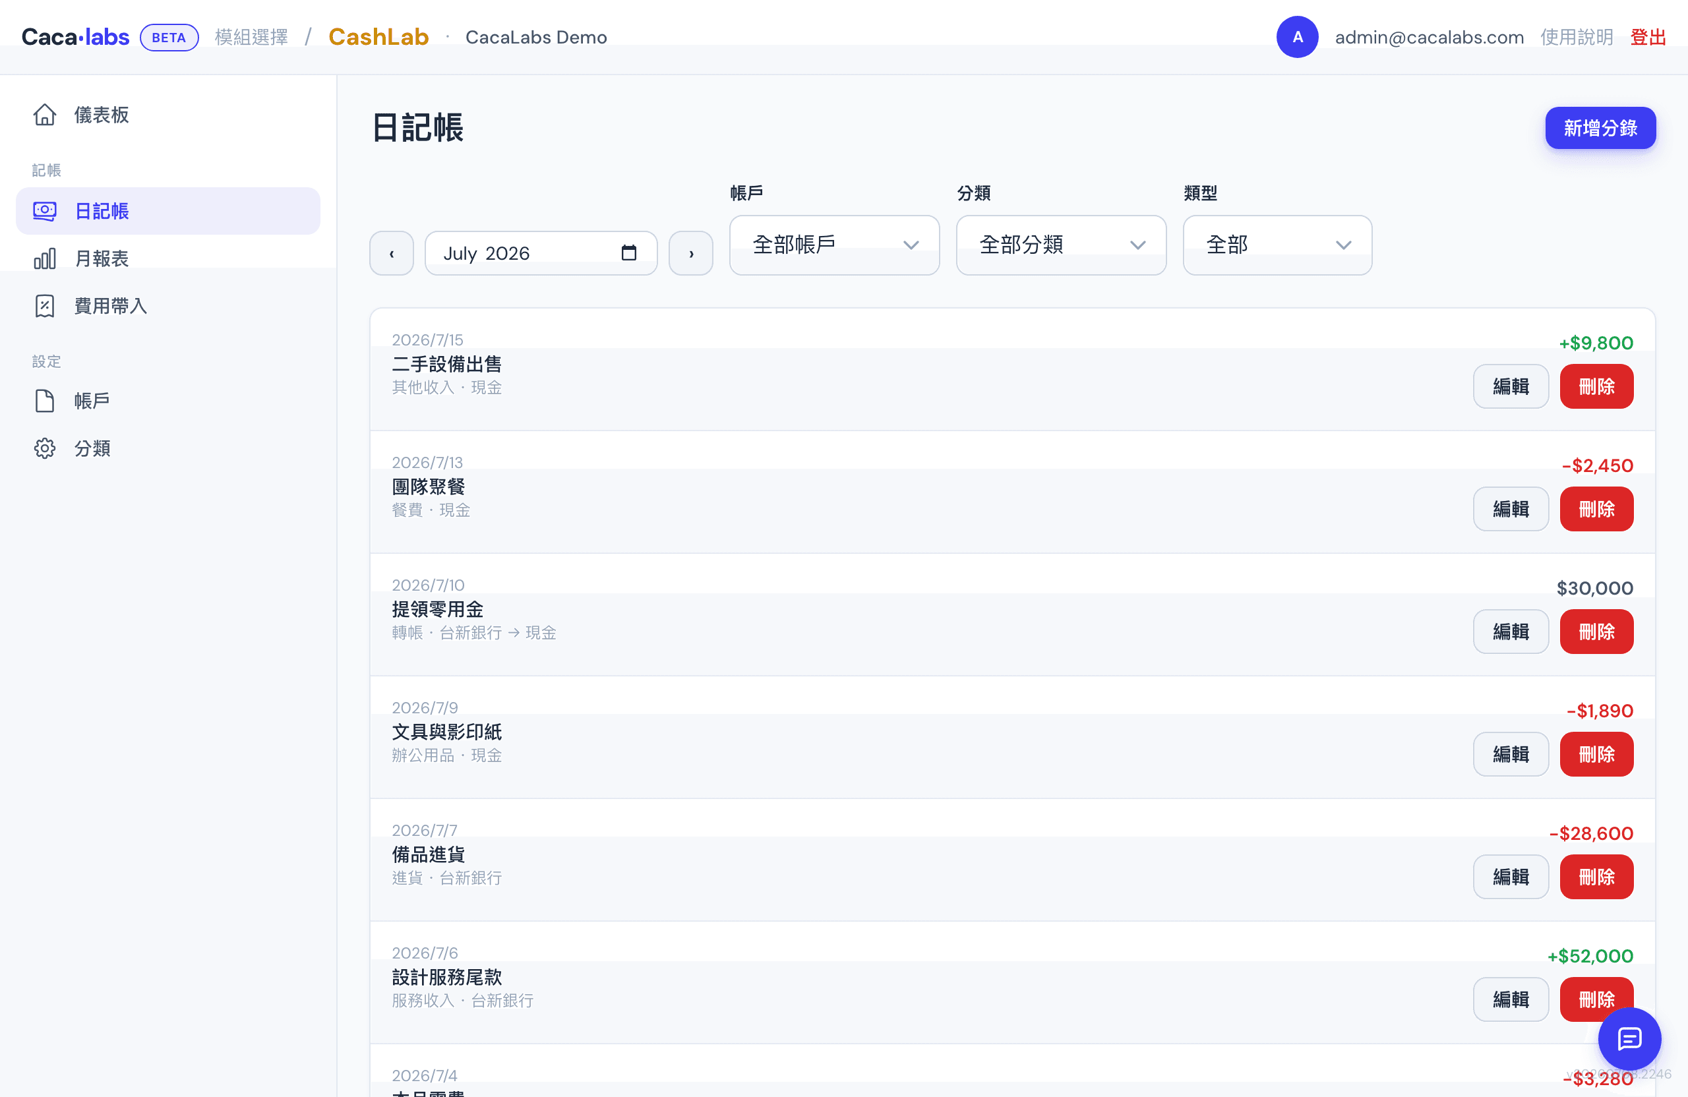Click the 帳戶 document icon

45,401
